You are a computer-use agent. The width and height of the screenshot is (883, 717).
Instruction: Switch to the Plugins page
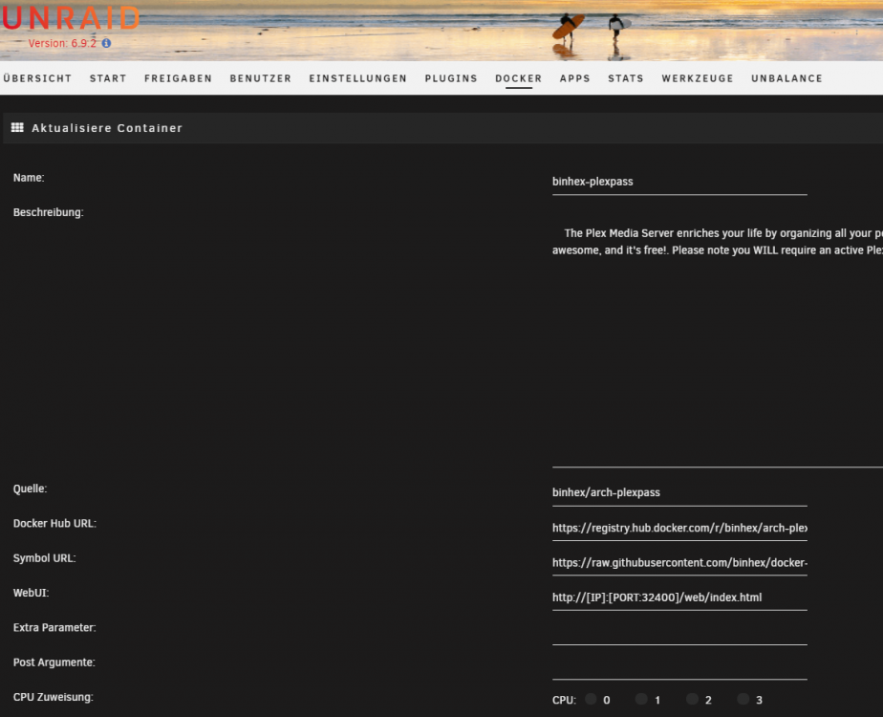coord(451,78)
